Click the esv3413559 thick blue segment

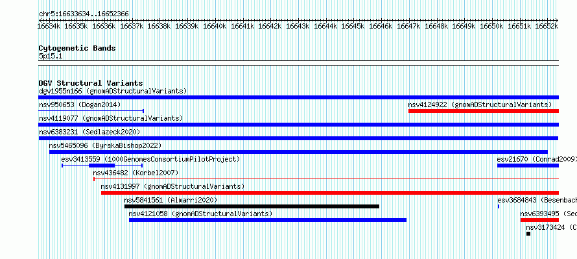(102, 166)
